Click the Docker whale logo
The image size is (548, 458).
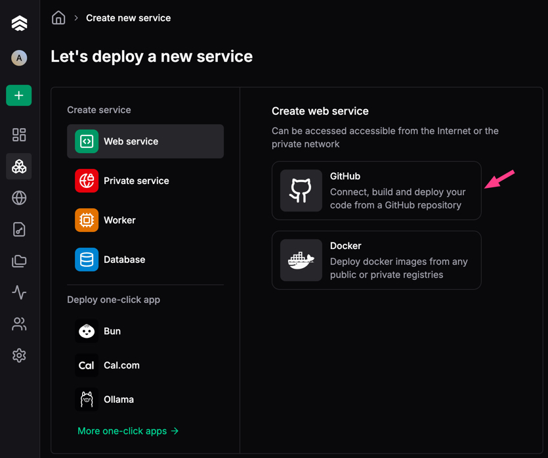click(301, 260)
